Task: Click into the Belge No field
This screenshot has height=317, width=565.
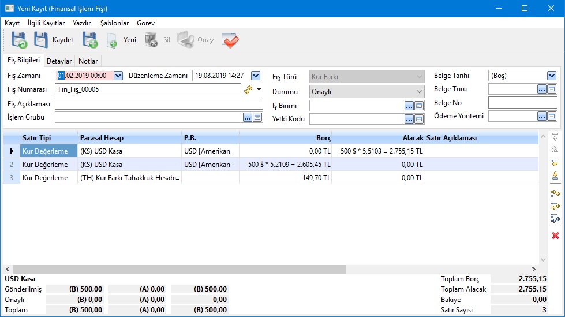Action: pyautogui.click(x=522, y=103)
